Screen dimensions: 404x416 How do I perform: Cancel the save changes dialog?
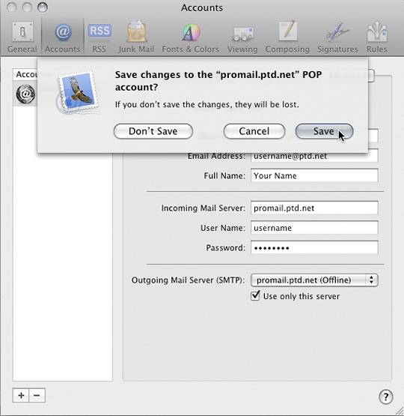pyautogui.click(x=254, y=131)
